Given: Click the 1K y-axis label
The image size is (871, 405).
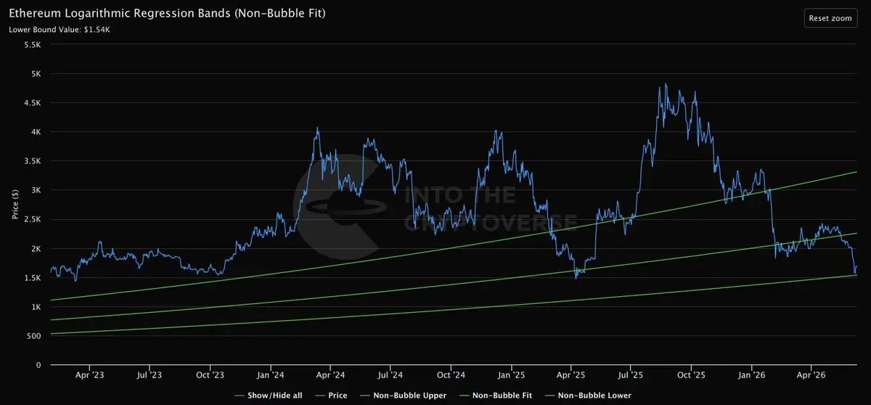Looking at the screenshot, I should pyautogui.click(x=38, y=307).
